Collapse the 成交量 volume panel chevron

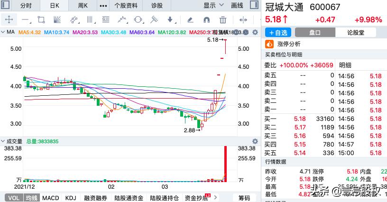3,141
